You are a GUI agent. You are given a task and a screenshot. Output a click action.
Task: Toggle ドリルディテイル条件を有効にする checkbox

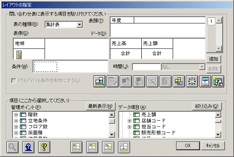[x=14, y=81]
